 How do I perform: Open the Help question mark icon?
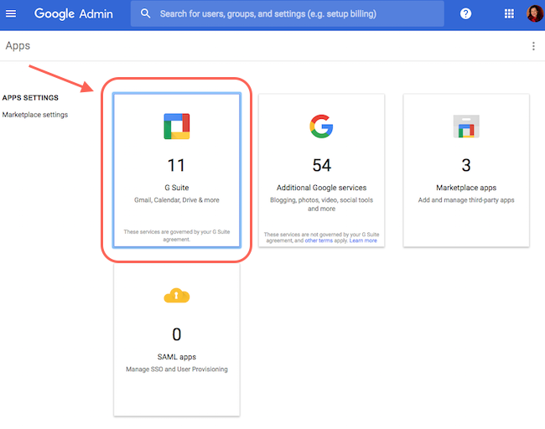tap(465, 13)
